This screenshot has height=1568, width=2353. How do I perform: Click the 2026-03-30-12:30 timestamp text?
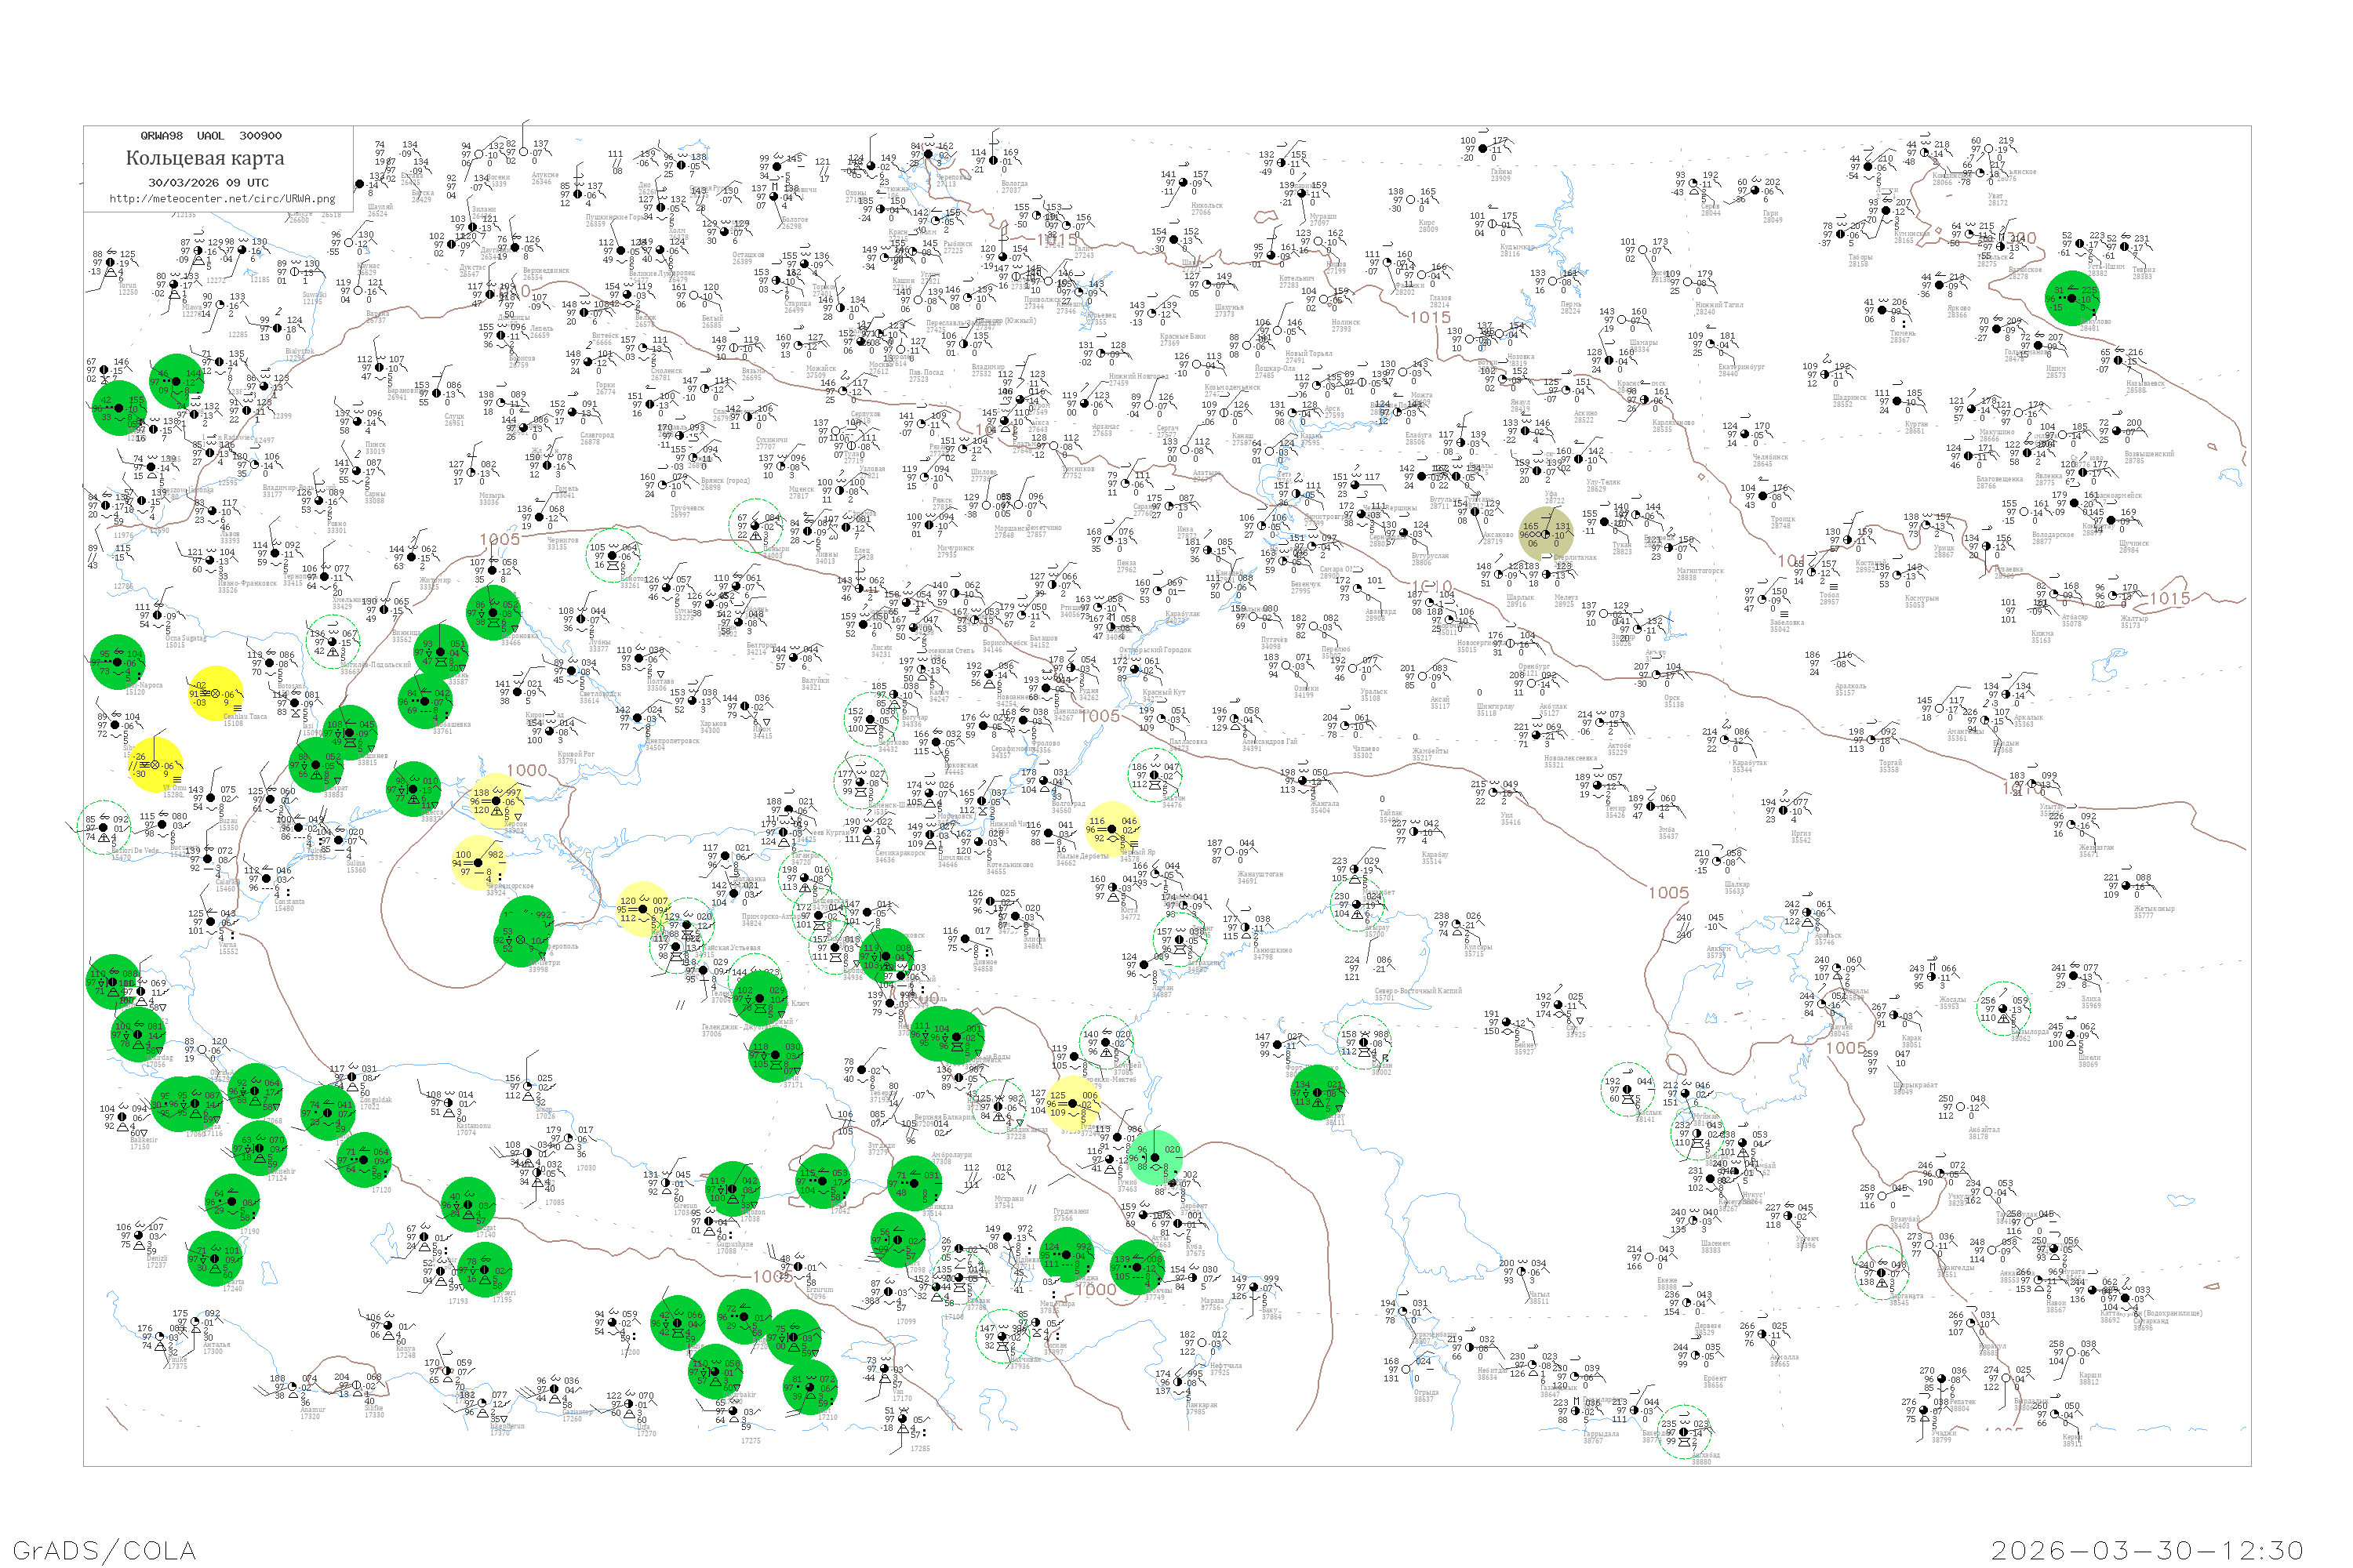pyautogui.click(x=2148, y=1550)
